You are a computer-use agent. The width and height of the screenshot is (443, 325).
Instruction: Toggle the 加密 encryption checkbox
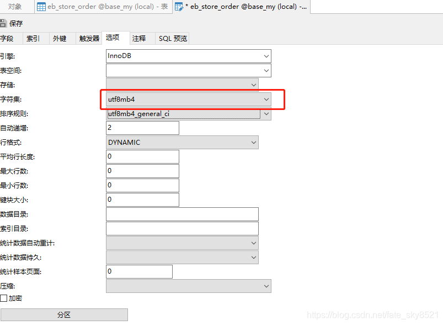(4, 298)
